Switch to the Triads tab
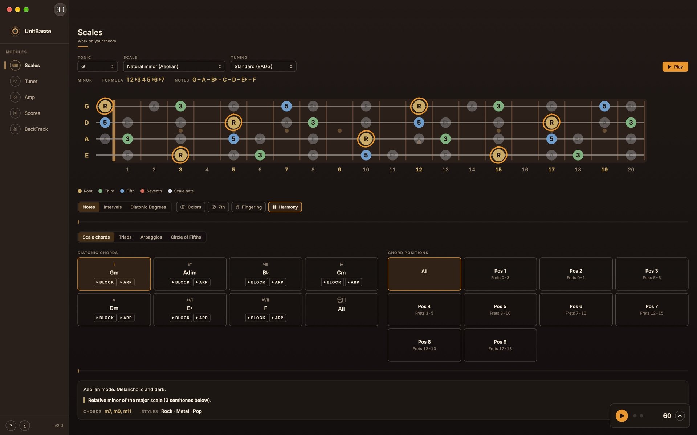 pos(125,237)
